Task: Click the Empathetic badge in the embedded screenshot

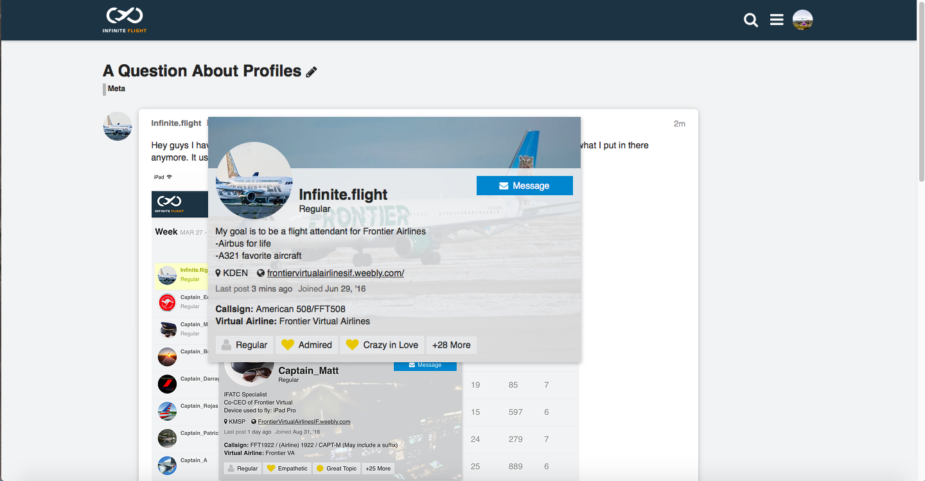Action: [287, 468]
